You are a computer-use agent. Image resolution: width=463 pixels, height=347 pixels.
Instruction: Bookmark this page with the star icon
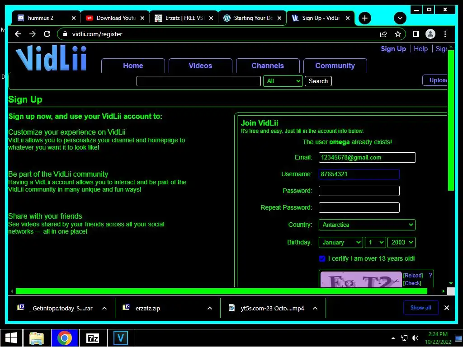pyautogui.click(x=398, y=34)
